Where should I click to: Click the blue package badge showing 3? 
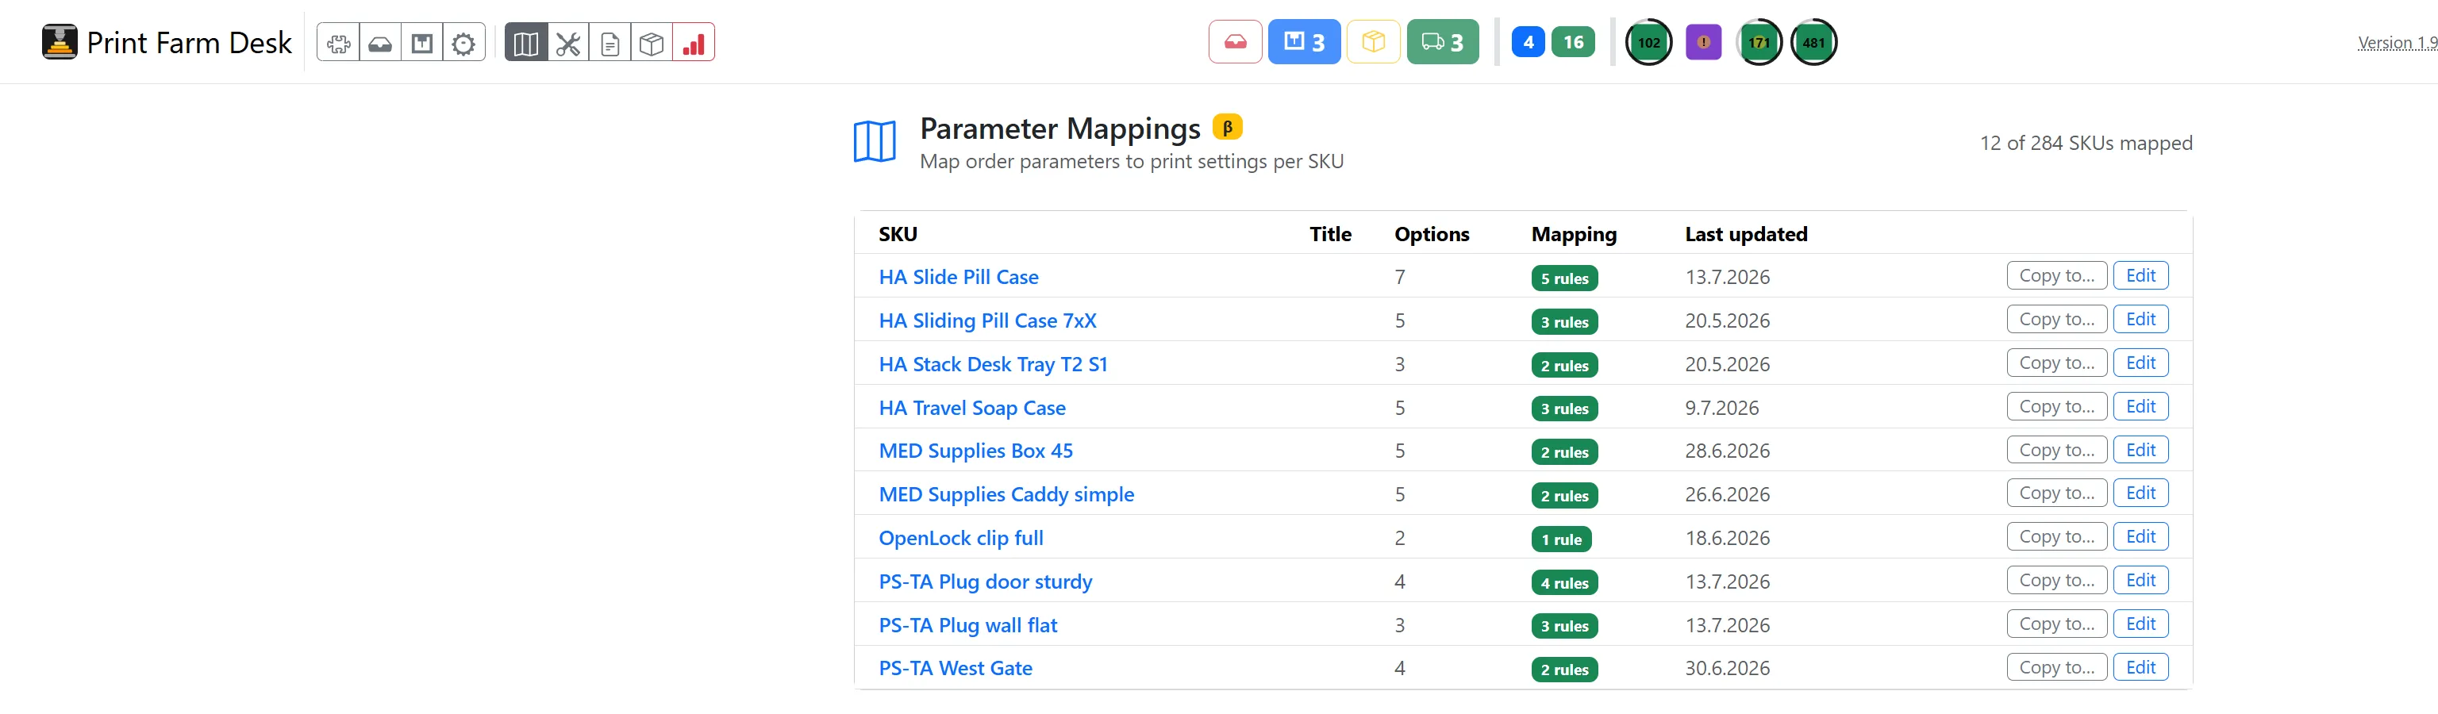click(x=1304, y=41)
